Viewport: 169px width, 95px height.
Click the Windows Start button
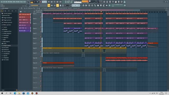click(x=2, y=93)
